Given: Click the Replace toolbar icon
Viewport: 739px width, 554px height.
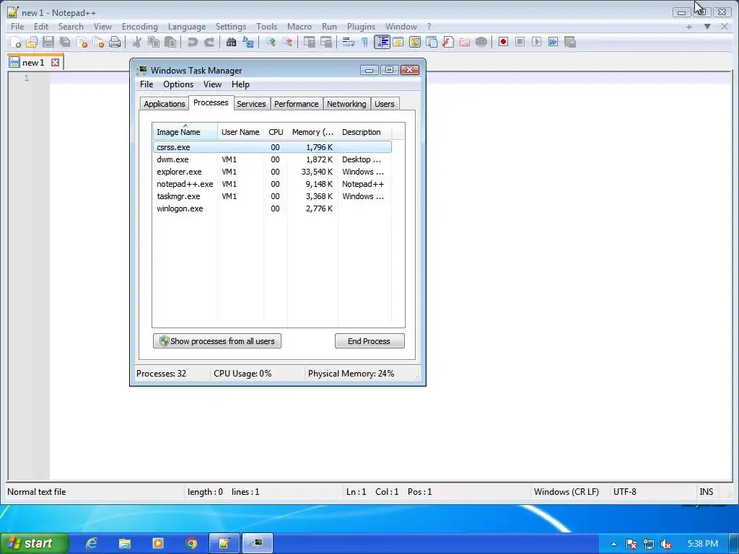Looking at the screenshot, I should (248, 43).
